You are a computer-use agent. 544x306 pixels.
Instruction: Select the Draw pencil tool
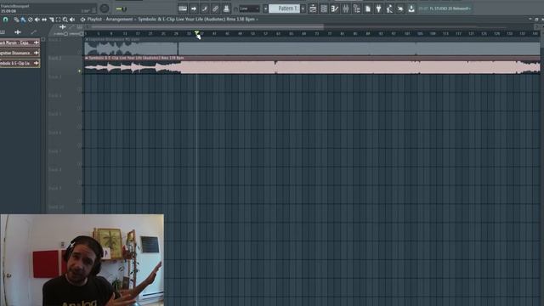point(16,20)
